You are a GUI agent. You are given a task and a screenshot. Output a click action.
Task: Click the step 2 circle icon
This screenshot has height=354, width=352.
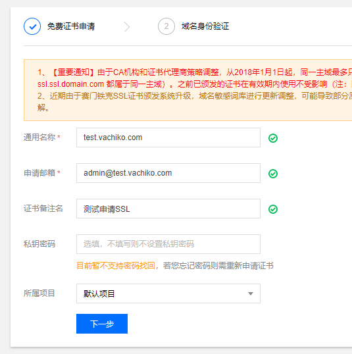[166, 26]
